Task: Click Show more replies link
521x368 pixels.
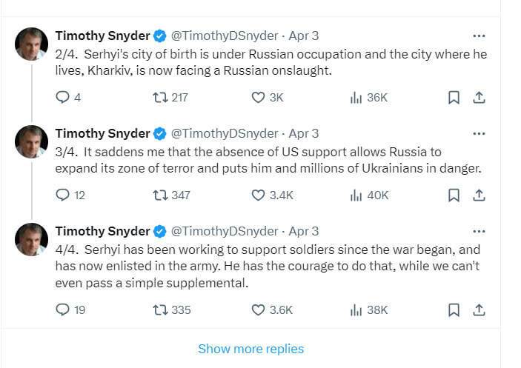Action: click(x=250, y=349)
